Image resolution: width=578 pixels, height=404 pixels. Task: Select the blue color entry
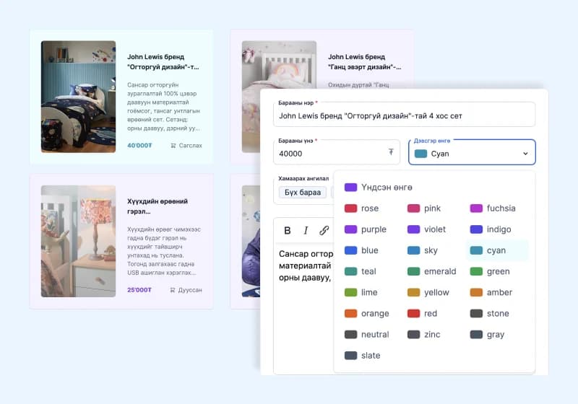362,250
